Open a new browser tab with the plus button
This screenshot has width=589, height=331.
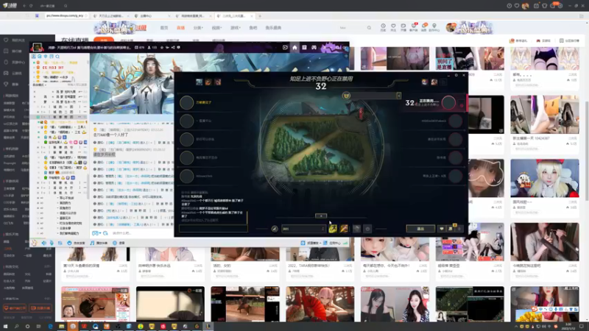(260, 16)
